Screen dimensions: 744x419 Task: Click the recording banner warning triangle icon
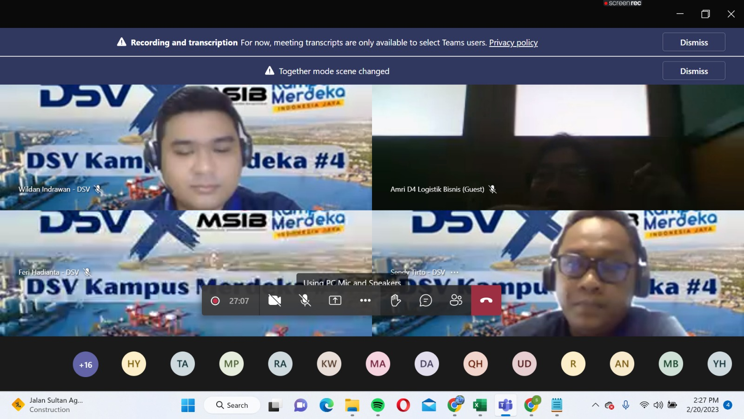122,42
